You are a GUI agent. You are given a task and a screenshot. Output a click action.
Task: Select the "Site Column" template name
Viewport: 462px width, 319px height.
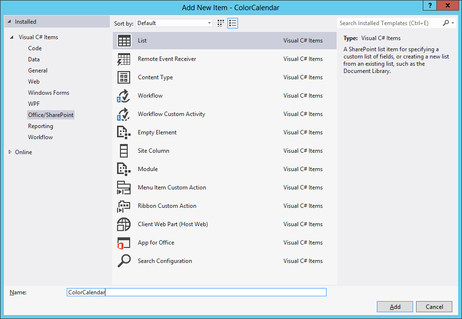click(153, 151)
